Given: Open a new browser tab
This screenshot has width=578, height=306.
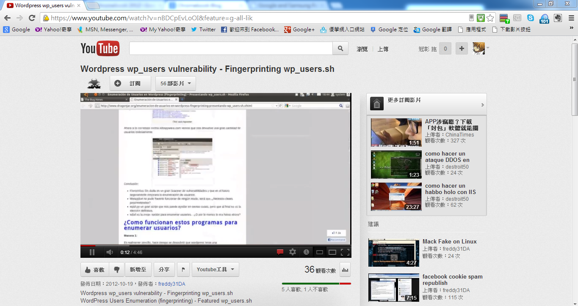Looking at the screenshot, I should point(93,5).
